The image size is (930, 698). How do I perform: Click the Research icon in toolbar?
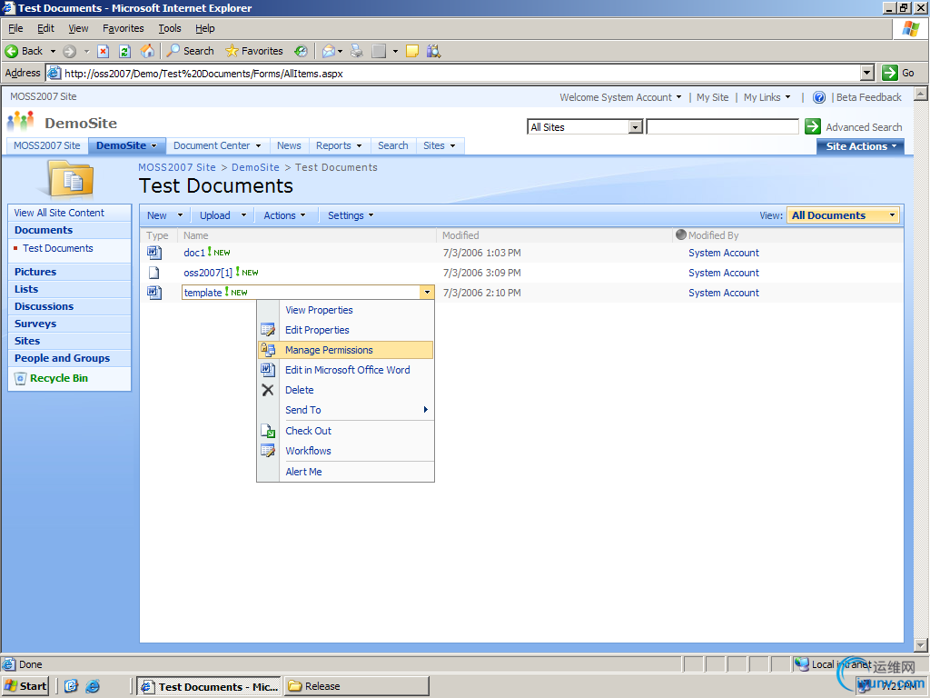[x=433, y=51]
